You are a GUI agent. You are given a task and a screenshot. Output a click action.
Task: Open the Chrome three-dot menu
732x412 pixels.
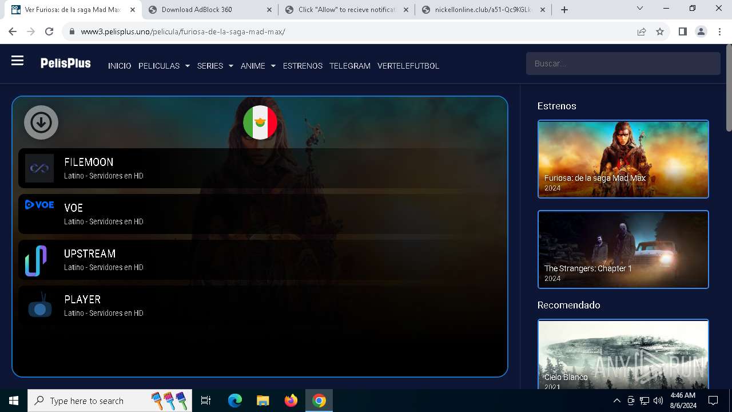719,31
